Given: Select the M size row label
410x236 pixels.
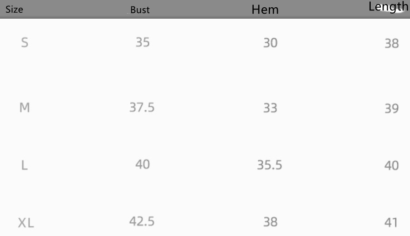Looking at the screenshot, I should point(25,108).
